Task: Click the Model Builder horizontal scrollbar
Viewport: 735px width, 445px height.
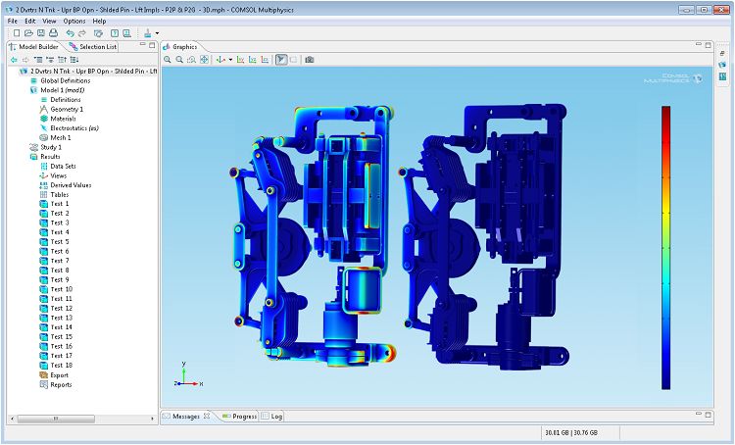Action: [56, 419]
